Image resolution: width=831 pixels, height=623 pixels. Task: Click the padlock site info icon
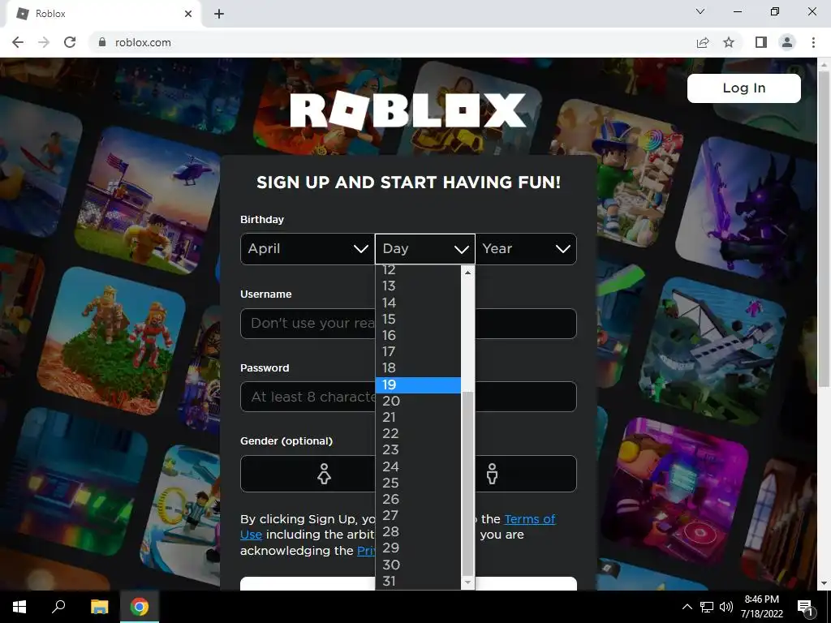[102, 42]
